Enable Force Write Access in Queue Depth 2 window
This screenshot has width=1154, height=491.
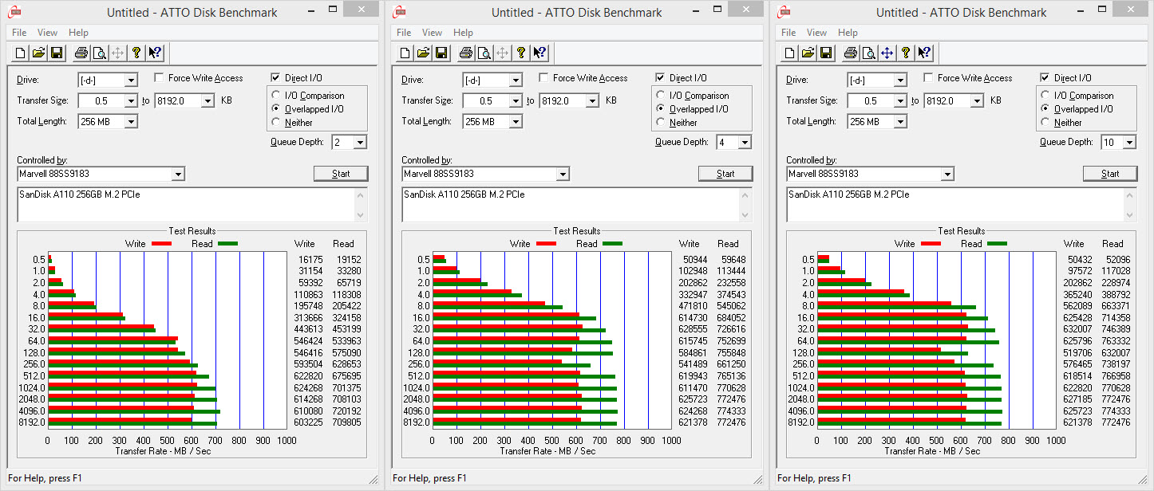tap(159, 78)
